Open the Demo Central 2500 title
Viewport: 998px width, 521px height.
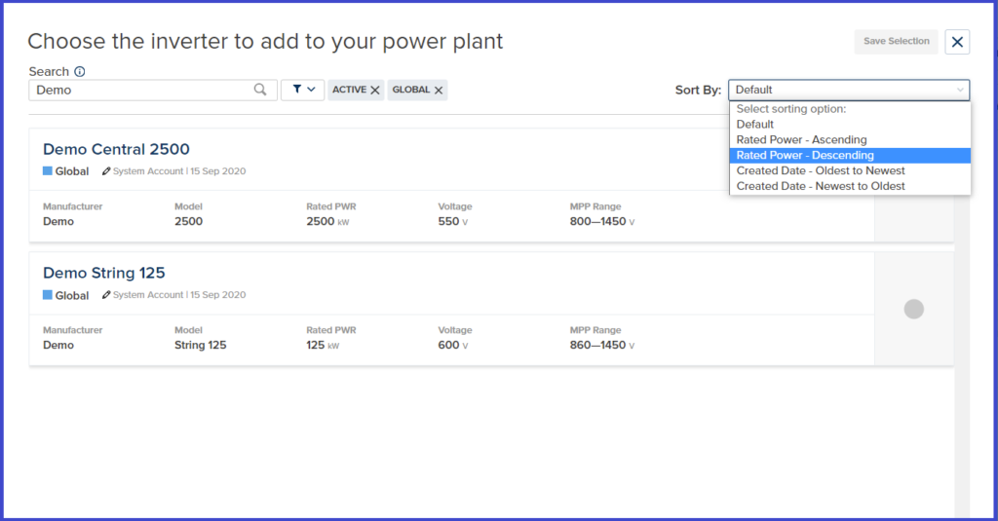(117, 149)
